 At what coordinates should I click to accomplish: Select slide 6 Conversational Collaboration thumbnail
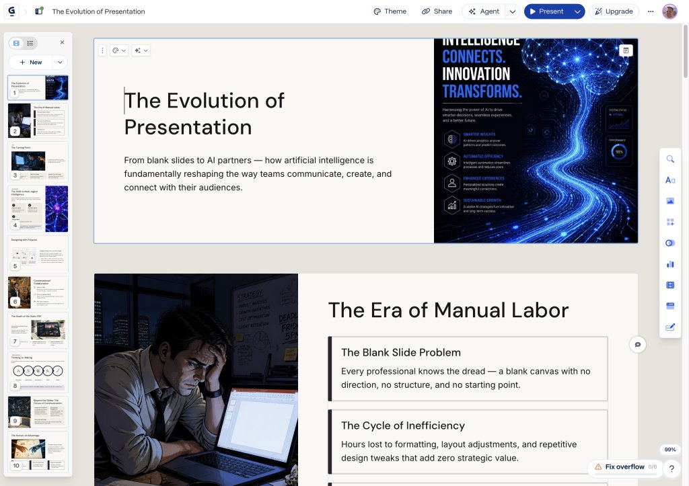click(x=38, y=292)
